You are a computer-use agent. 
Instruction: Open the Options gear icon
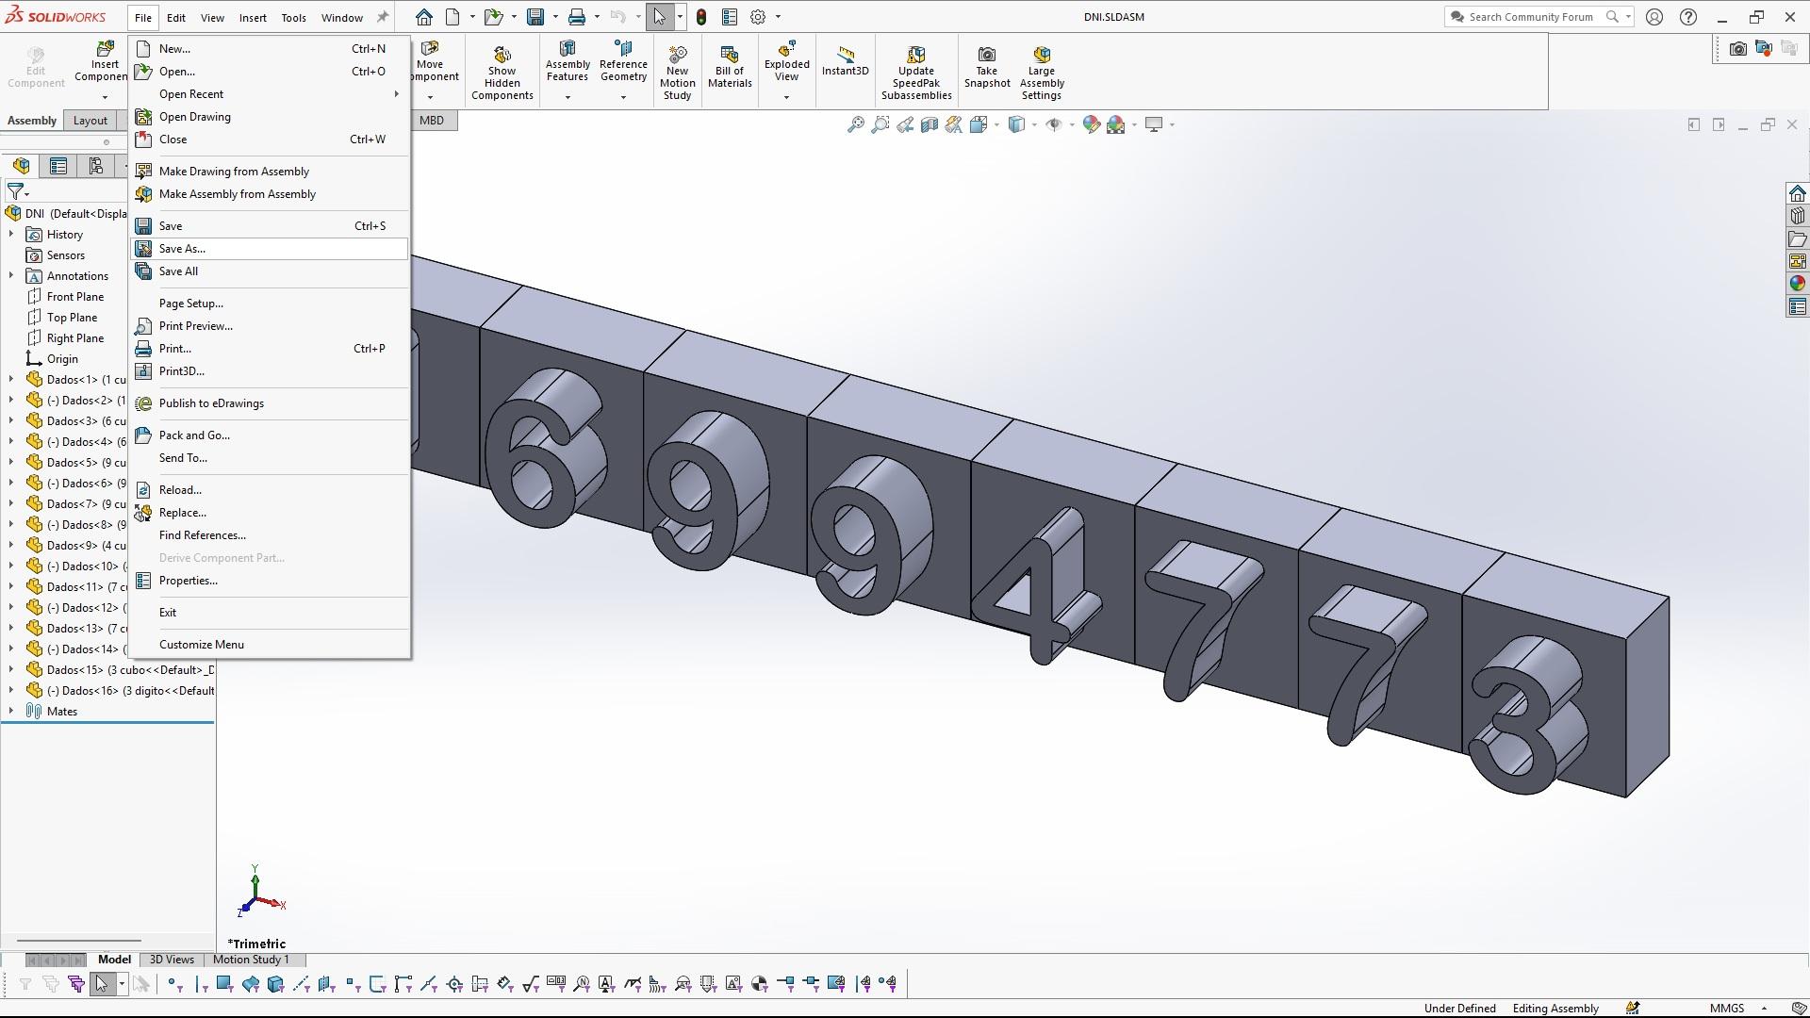(x=758, y=17)
